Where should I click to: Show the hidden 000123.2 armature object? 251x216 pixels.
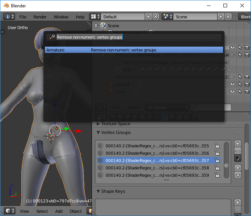pos(233,55)
